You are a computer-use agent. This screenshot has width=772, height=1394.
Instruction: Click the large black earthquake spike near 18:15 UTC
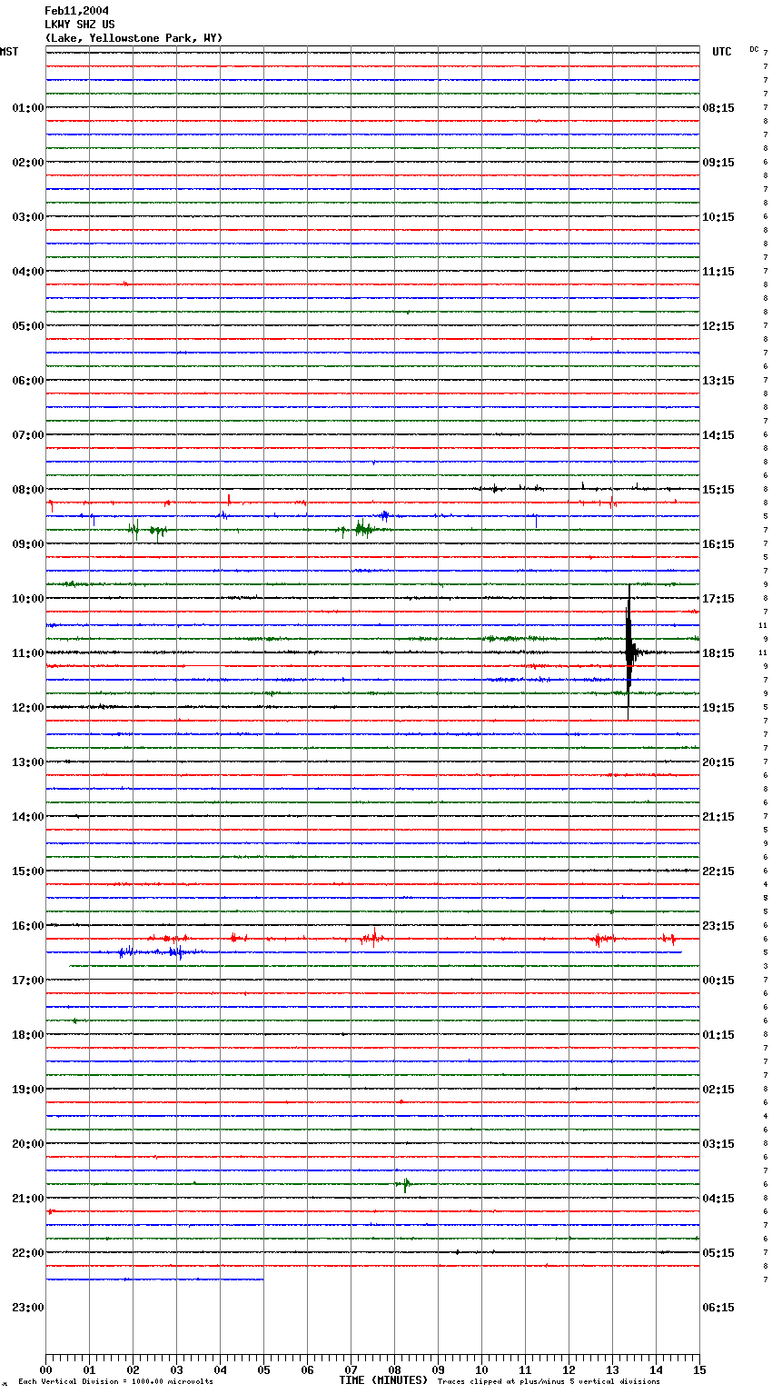629,652
